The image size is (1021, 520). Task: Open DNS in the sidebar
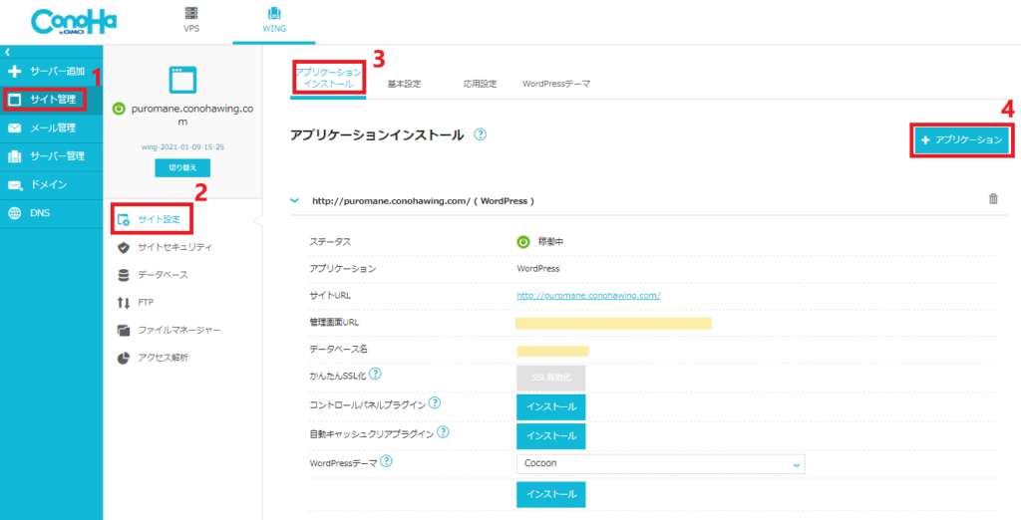[x=52, y=213]
